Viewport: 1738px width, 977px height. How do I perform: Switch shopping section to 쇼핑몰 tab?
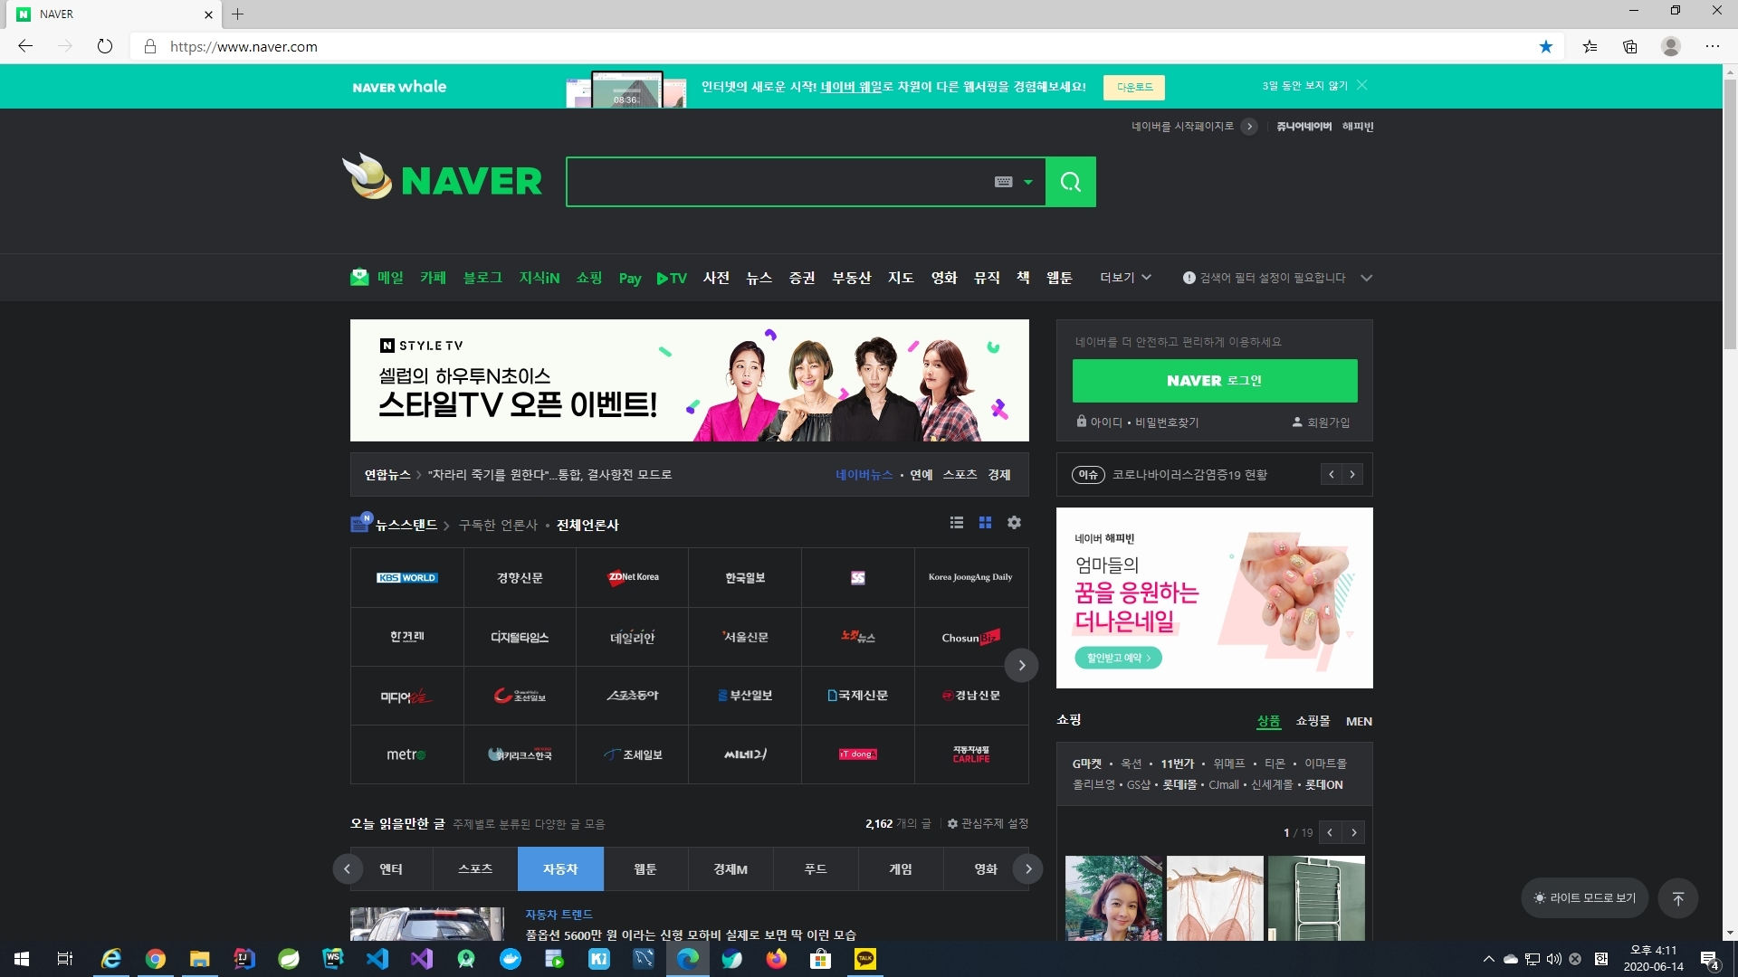[1313, 721]
